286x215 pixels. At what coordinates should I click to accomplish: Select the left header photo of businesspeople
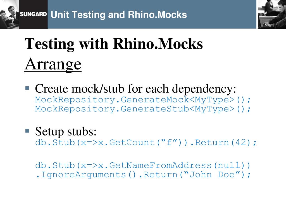point(9,14)
